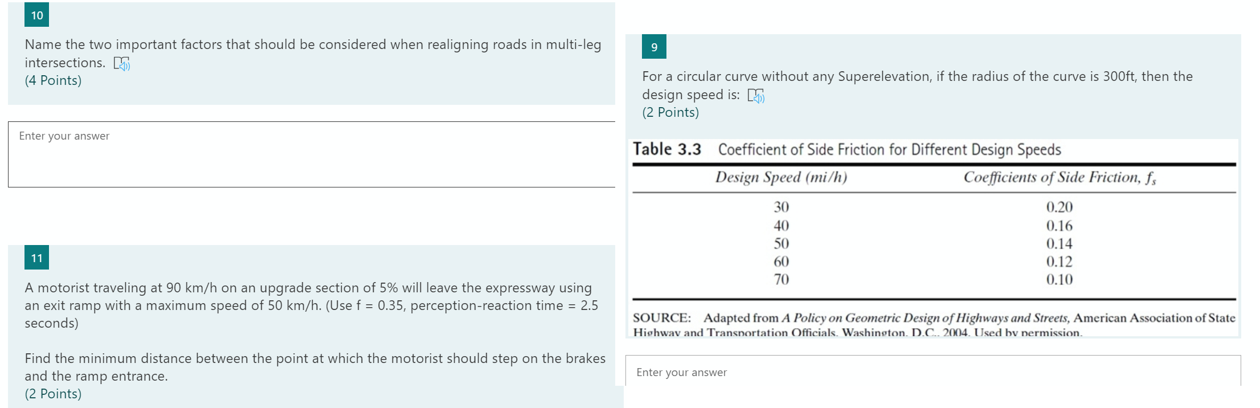The image size is (1260, 408).
Task: Click the (2 Points) label of question 11
Action: tap(53, 394)
